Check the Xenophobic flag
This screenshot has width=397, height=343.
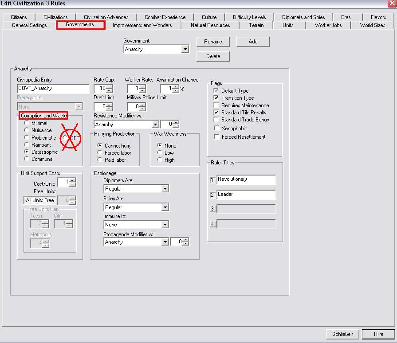tap(216, 129)
